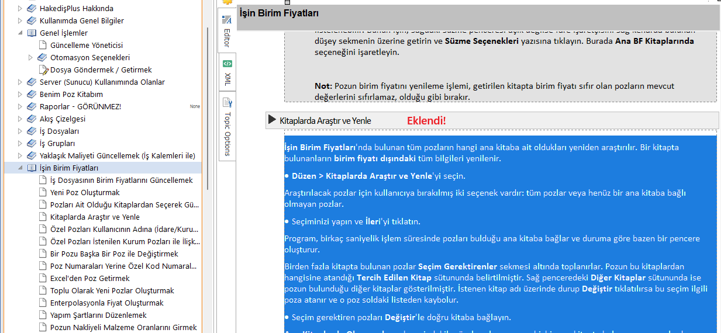Expand the İş Grupları node
The height and width of the screenshot is (333, 721).
coord(20,144)
